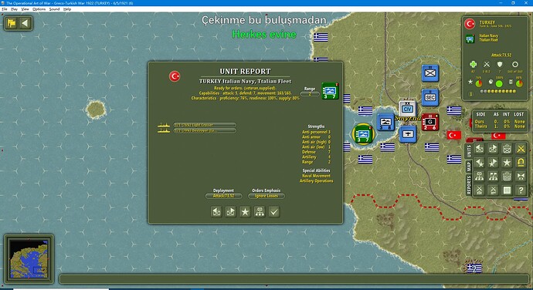Open the Sound menu

point(54,9)
